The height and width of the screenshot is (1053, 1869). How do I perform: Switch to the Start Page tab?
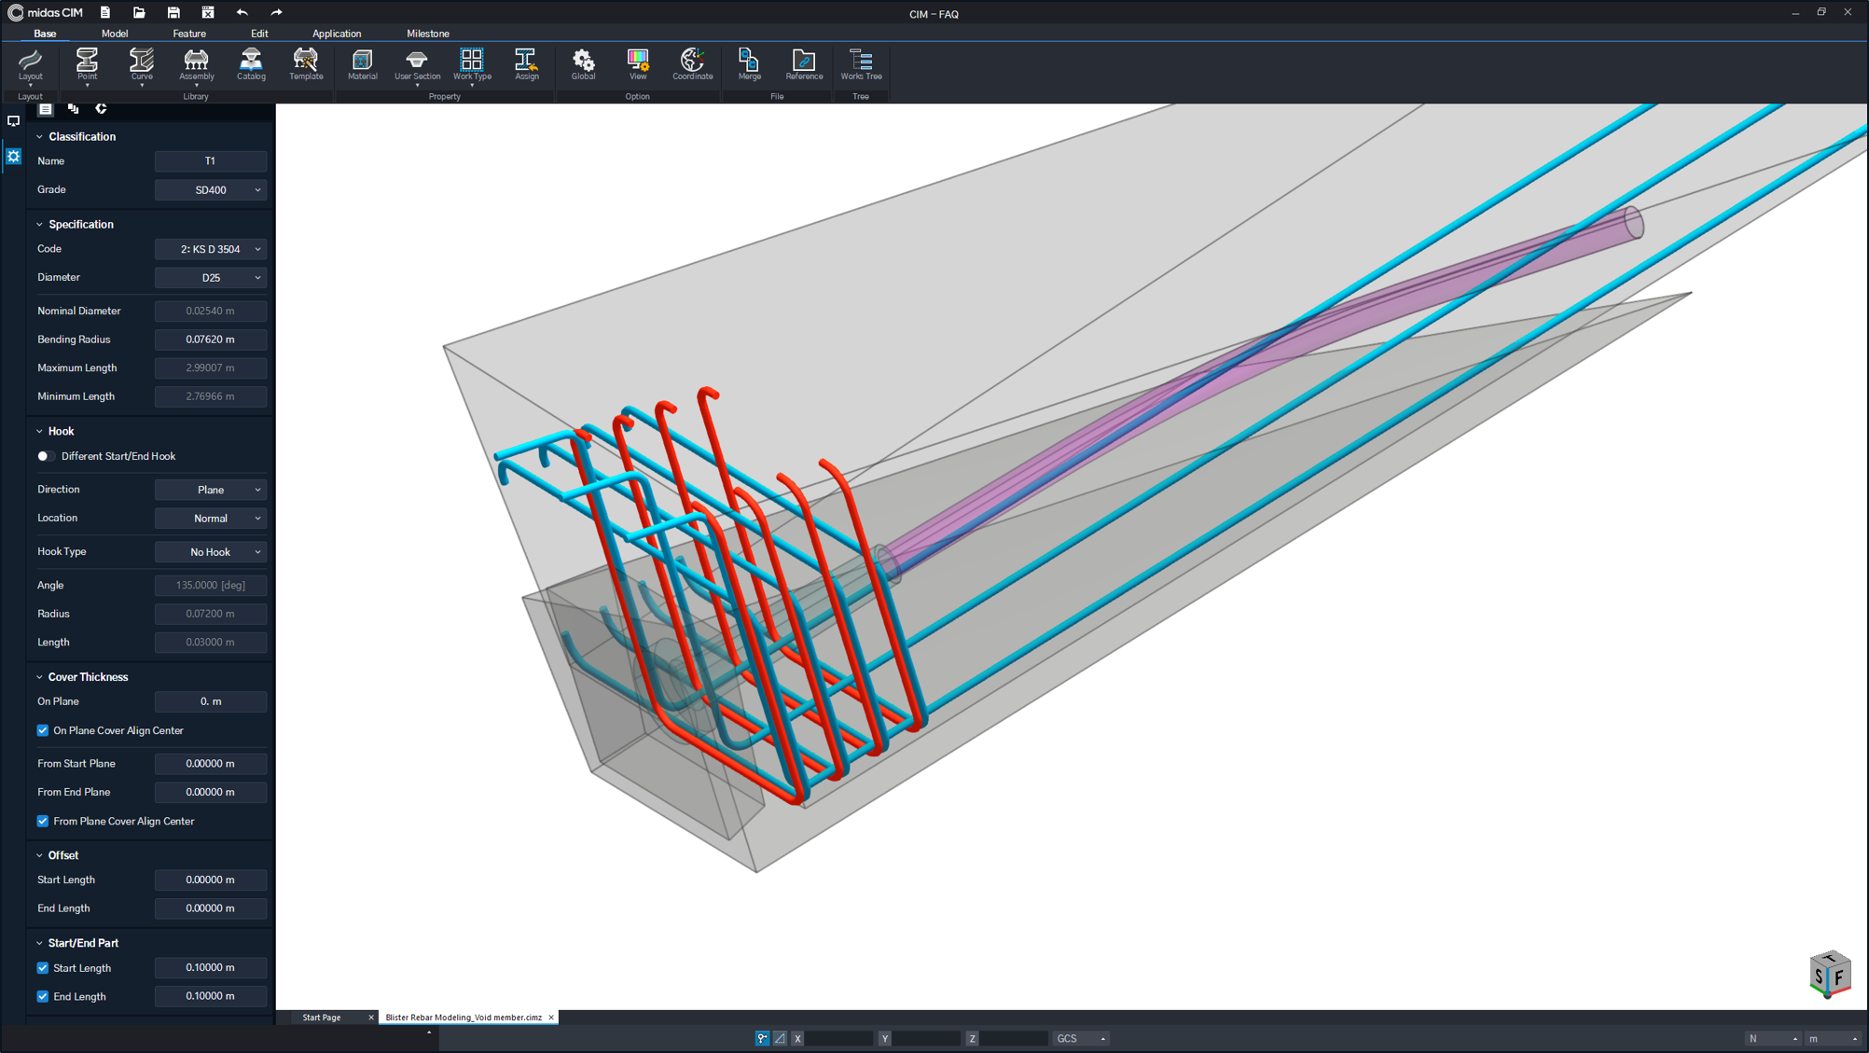click(x=322, y=1018)
